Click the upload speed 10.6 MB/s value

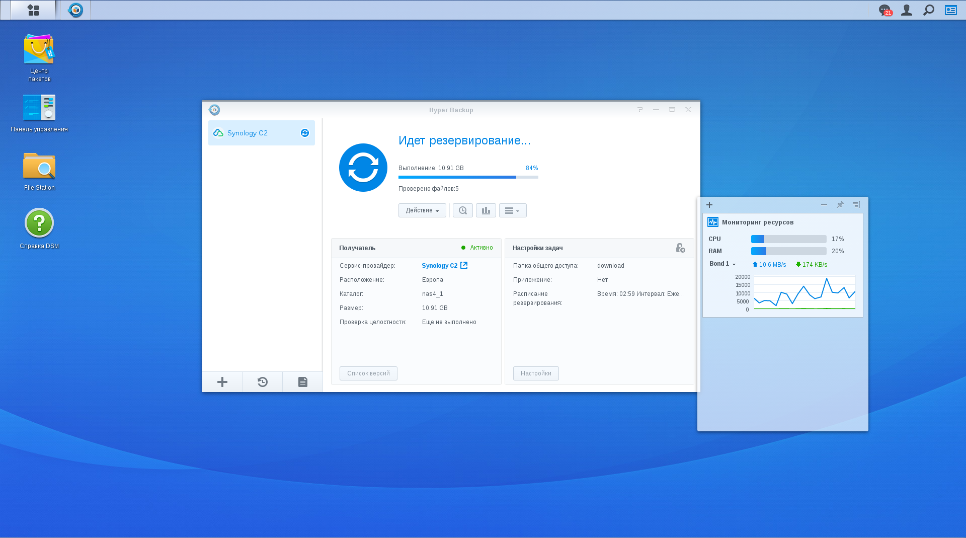[x=769, y=265]
